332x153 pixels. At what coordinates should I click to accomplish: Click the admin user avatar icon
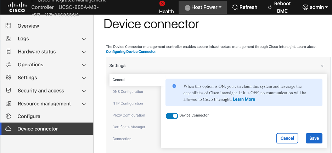(x=305, y=7)
